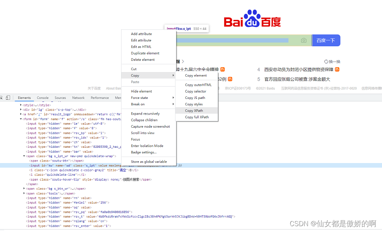This screenshot has width=382, height=231.
Task: Switch to the Console tab
Action: (x=43, y=98)
